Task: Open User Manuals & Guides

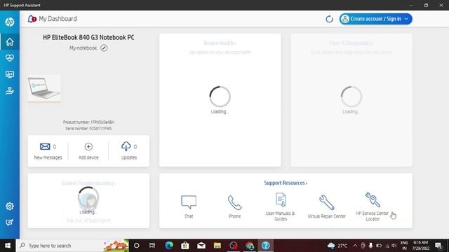Action: pyautogui.click(x=281, y=206)
